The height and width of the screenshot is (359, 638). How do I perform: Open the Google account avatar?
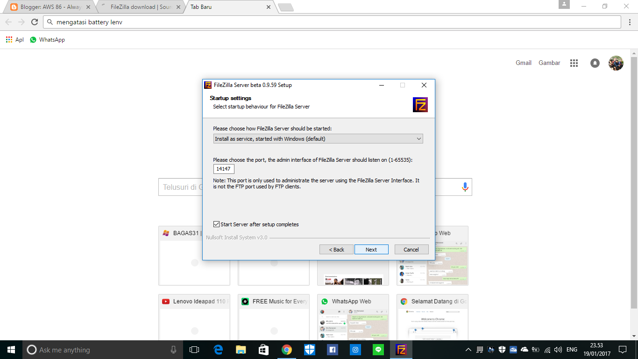tap(616, 63)
